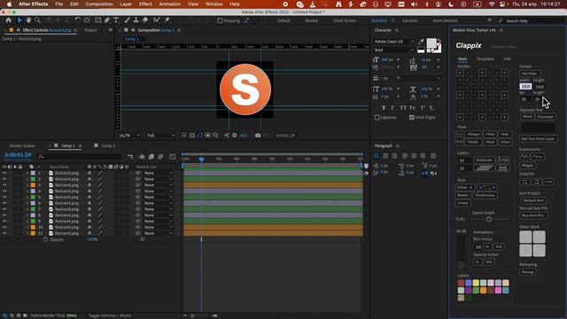567x319 pixels.
Task: Open the viewer magnification 16.7% dropdown
Action: click(x=129, y=136)
